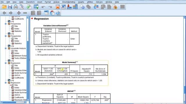Open the View menu

pos(15,2)
